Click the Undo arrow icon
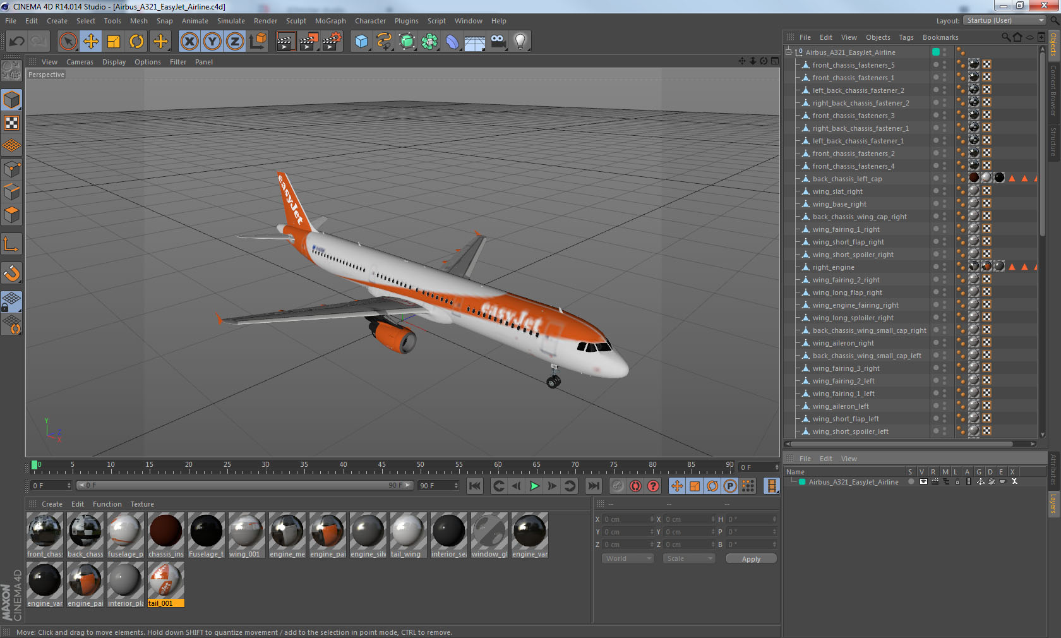Image resolution: width=1061 pixels, height=638 pixels. 17,42
